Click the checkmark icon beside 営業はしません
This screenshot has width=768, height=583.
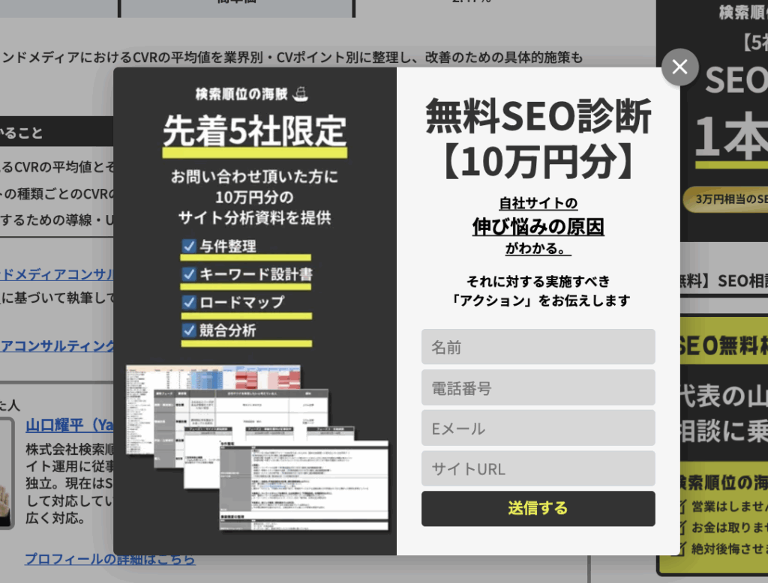pos(682,506)
